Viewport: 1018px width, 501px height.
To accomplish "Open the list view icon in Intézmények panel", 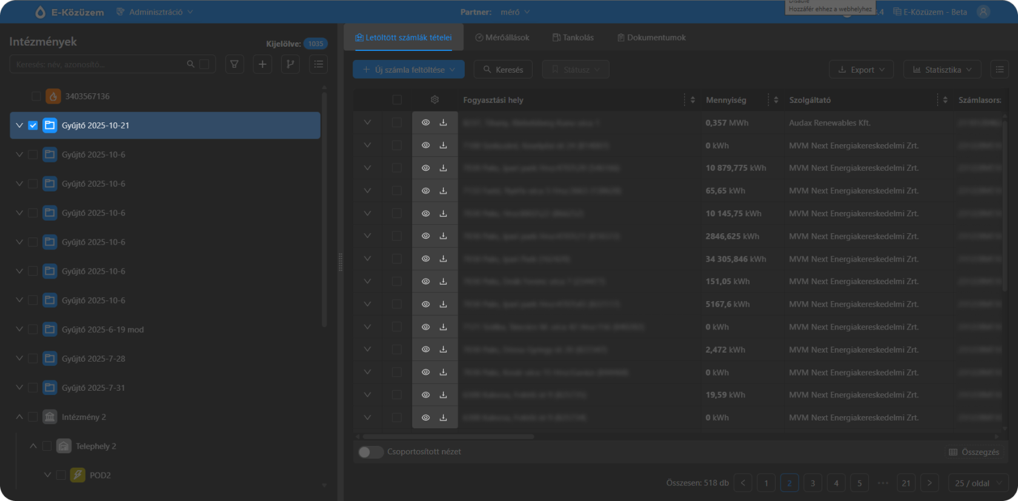I will tap(318, 64).
